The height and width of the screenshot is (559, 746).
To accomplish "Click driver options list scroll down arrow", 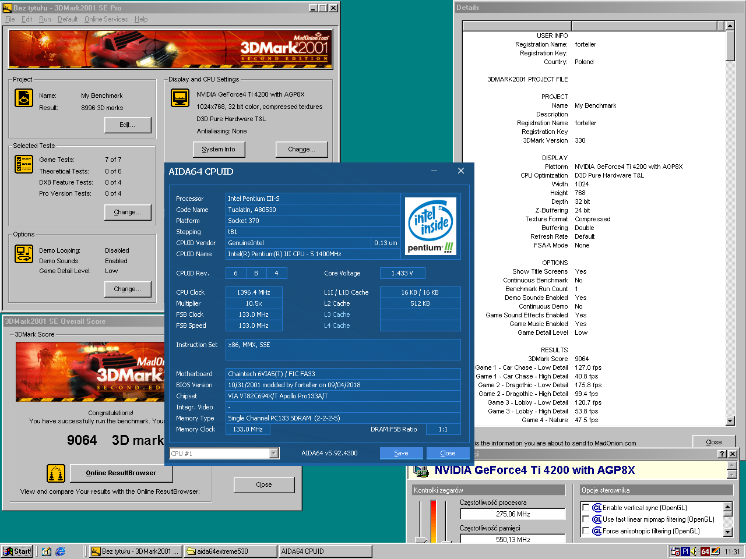I will (x=728, y=532).
